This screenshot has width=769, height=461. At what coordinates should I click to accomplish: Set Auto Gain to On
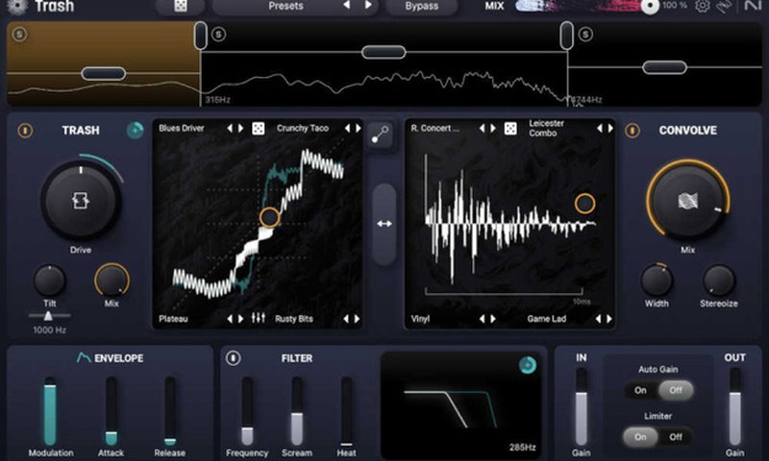pos(640,390)
